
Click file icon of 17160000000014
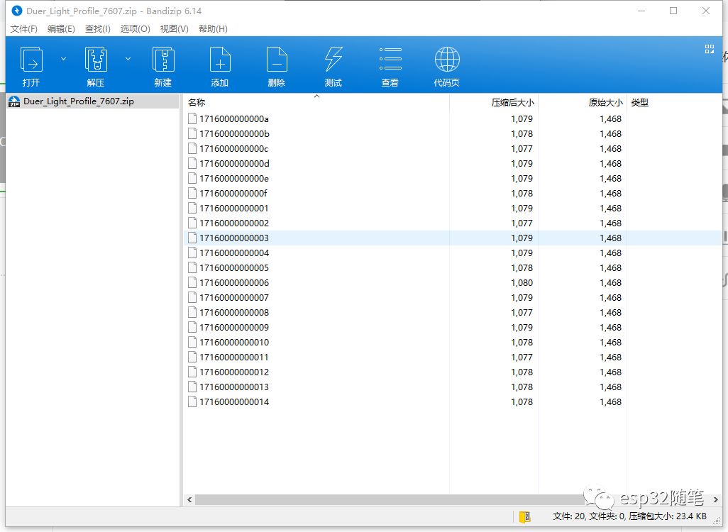coord(192,401)
